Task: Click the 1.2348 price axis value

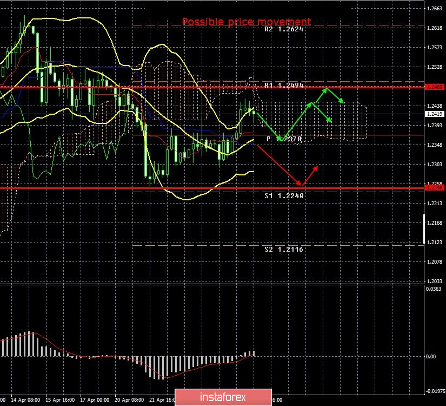Action: coord(435,145)
